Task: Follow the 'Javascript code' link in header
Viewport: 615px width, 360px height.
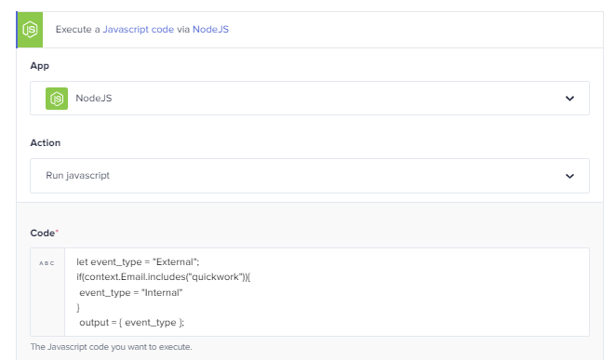Action: tap(138, 30)
